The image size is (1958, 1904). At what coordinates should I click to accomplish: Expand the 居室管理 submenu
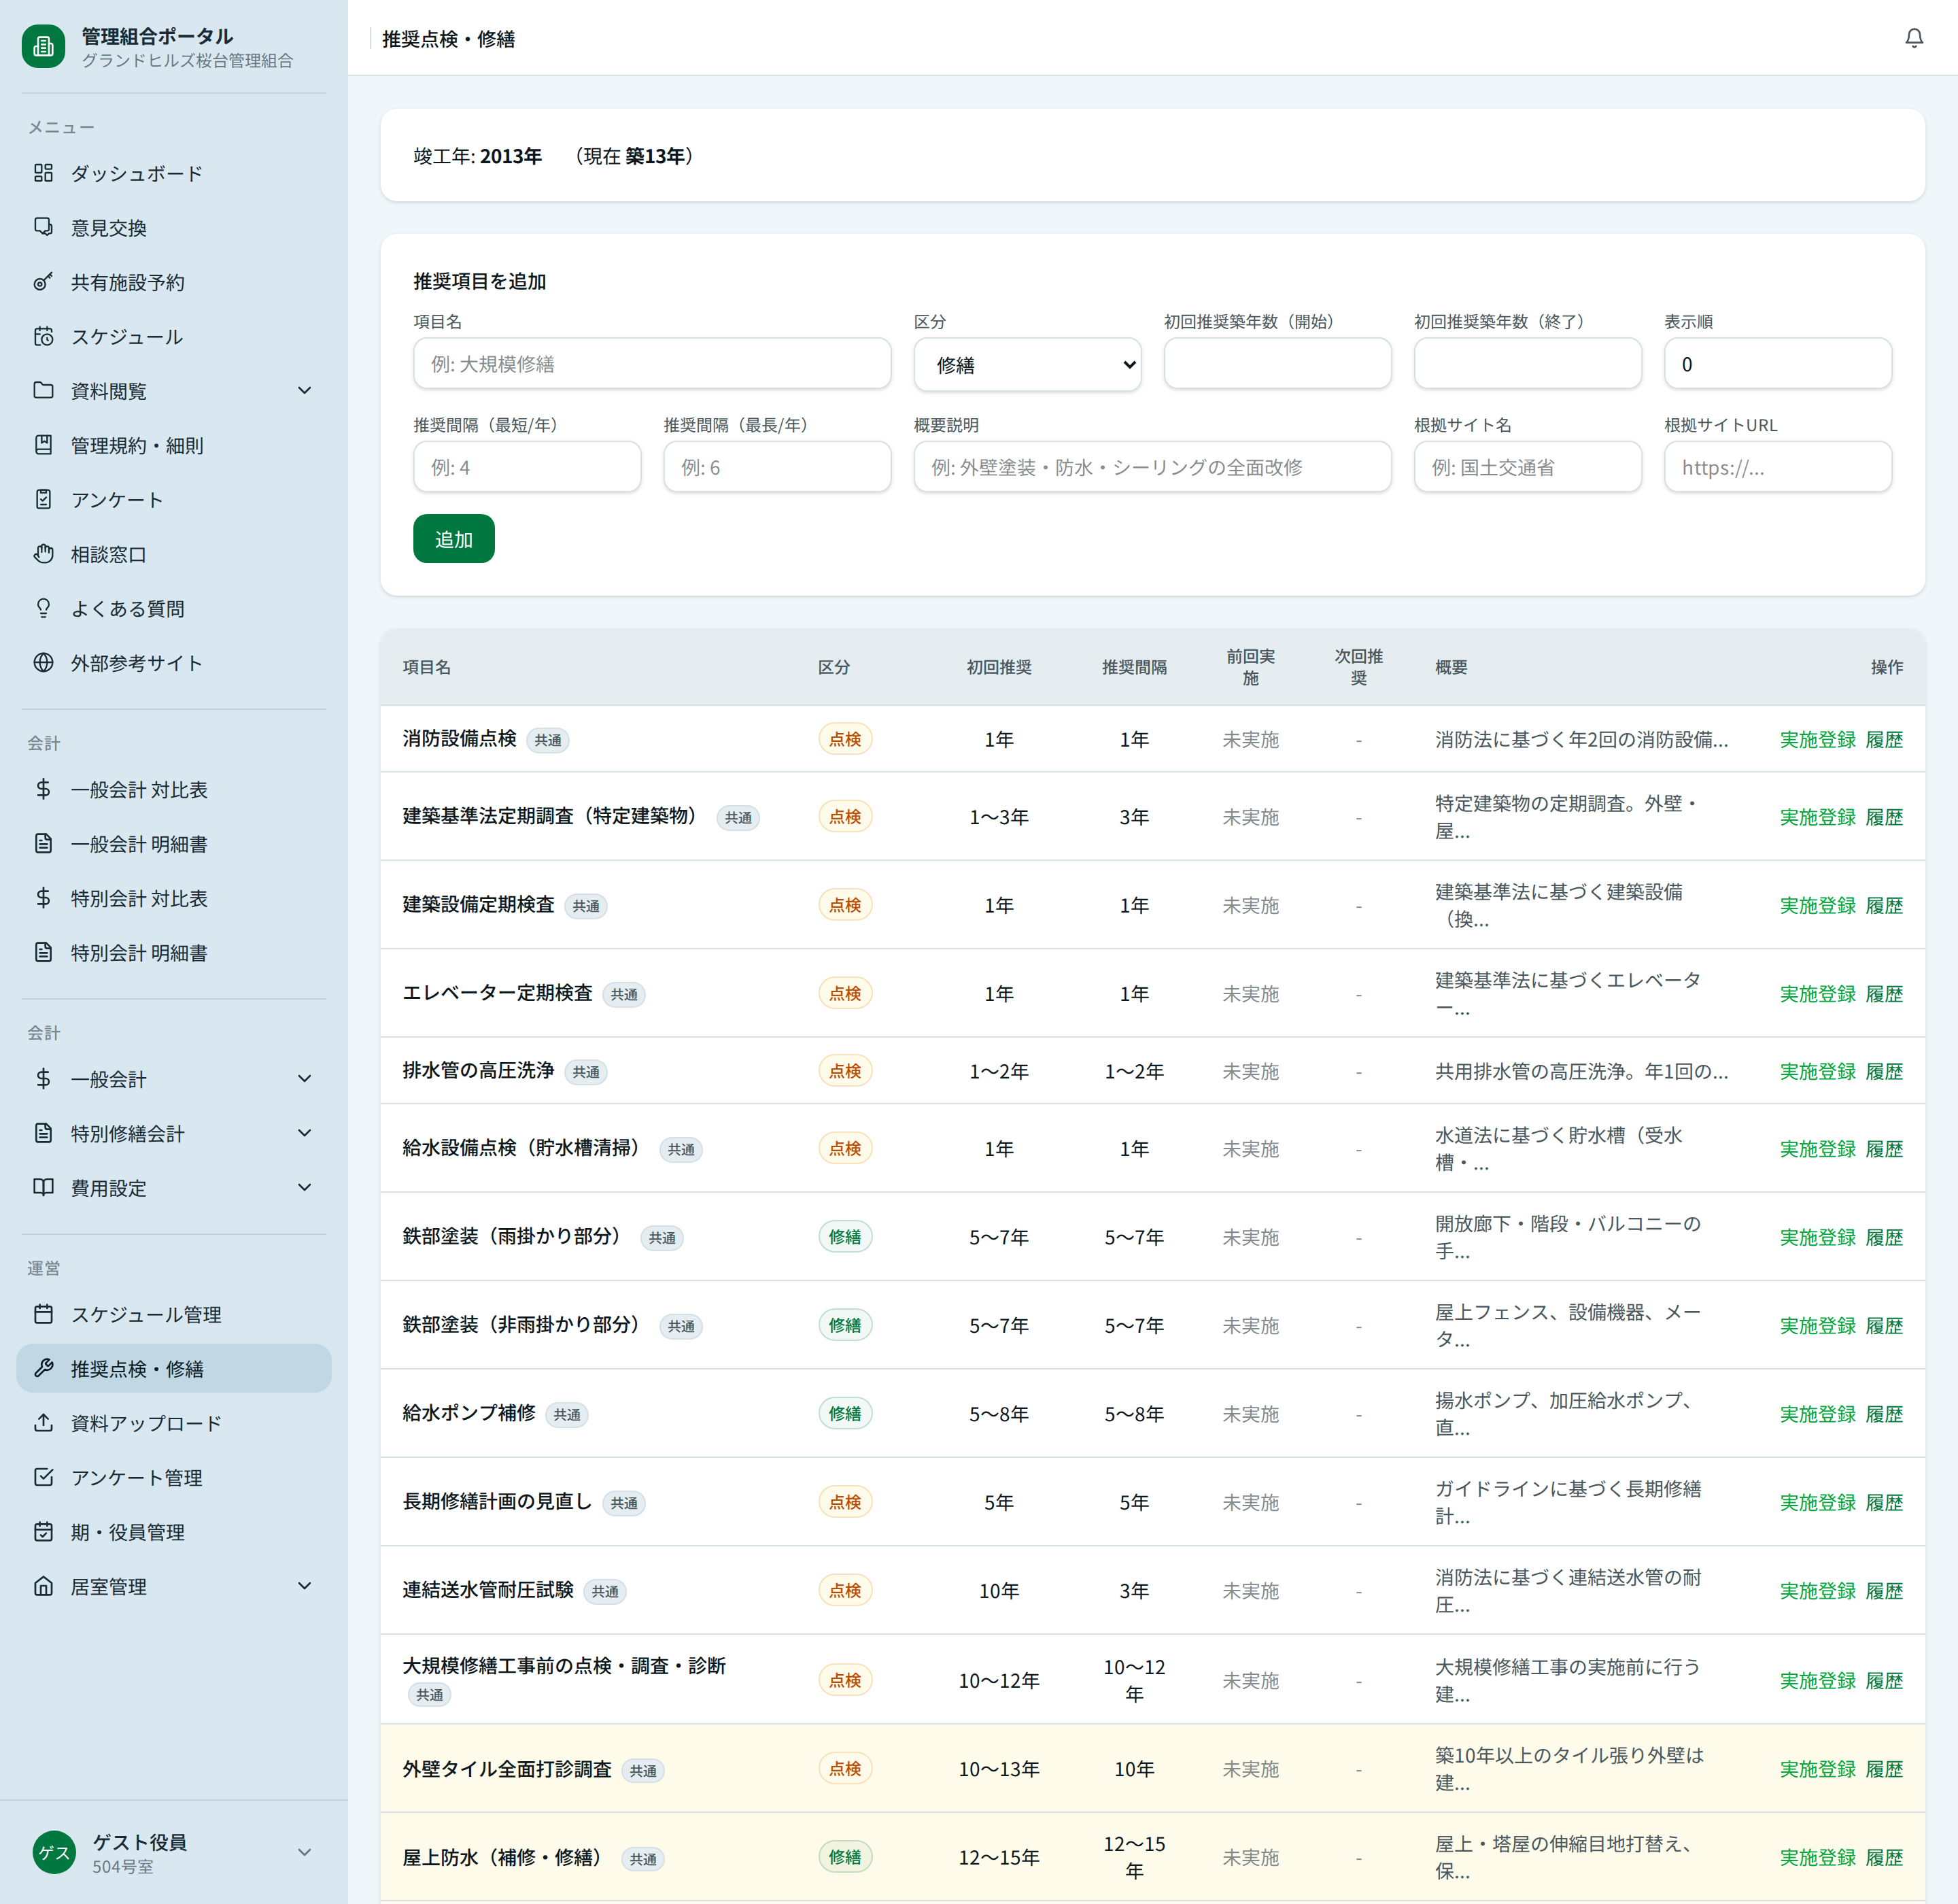(305, 1586)
